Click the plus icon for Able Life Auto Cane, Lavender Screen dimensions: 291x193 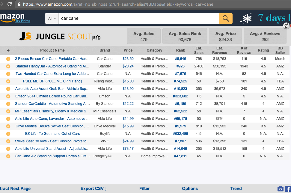click(x=8, y=119)
